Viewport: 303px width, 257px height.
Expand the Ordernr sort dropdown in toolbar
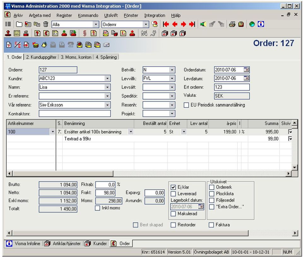[146, 25]
